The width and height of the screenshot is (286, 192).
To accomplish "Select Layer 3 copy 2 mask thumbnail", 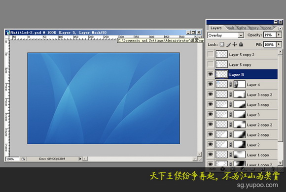I will coord(240,95).
